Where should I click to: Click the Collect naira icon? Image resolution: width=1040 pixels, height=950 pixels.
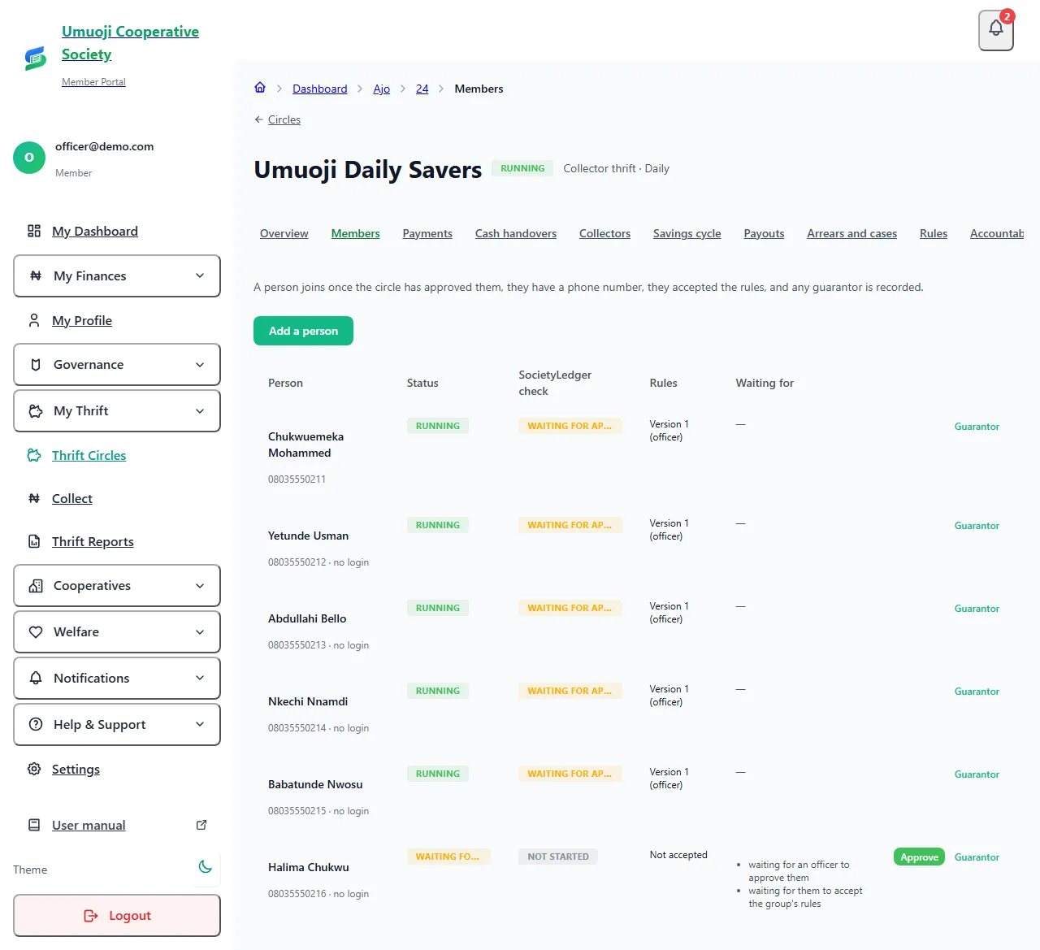click(34, 498)
